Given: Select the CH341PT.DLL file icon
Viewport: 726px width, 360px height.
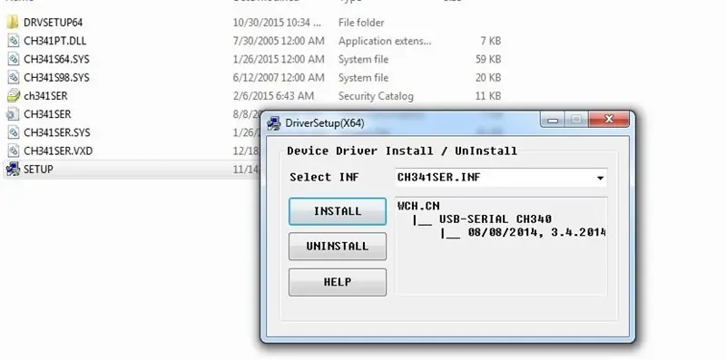Looking at the screenshot, I should pyautogui.click(x=13, y=41).
